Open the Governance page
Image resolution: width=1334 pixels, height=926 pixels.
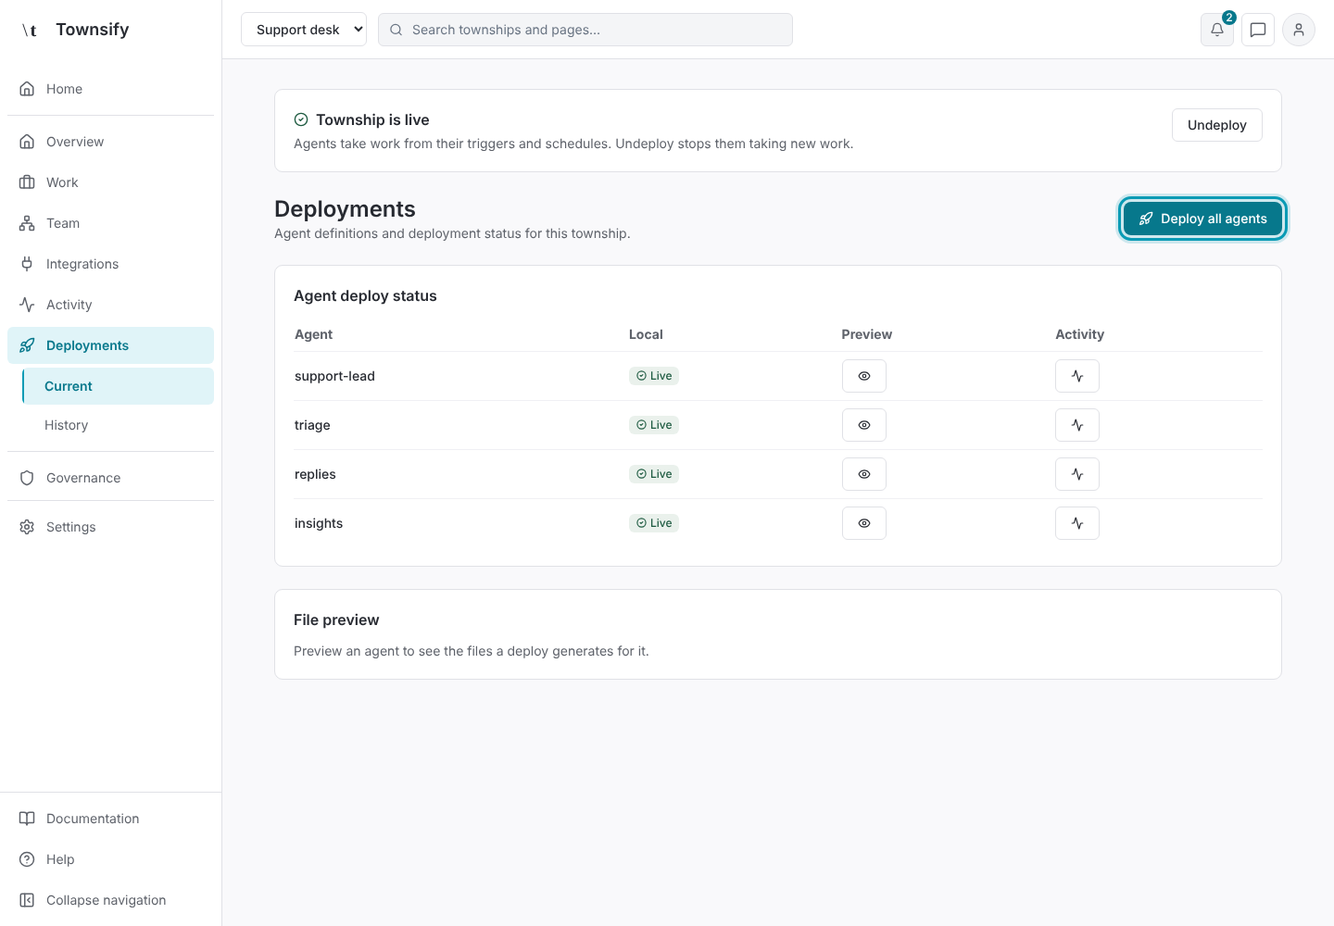click(111, 478)
